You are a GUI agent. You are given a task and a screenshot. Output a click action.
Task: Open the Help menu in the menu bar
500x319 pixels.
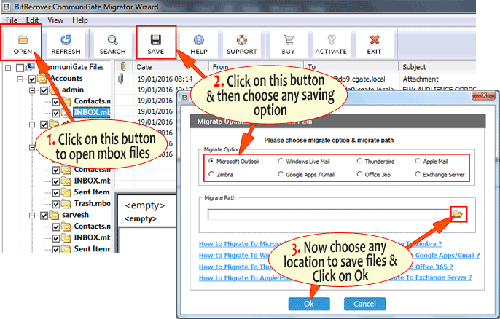click(x=79, y=20)
